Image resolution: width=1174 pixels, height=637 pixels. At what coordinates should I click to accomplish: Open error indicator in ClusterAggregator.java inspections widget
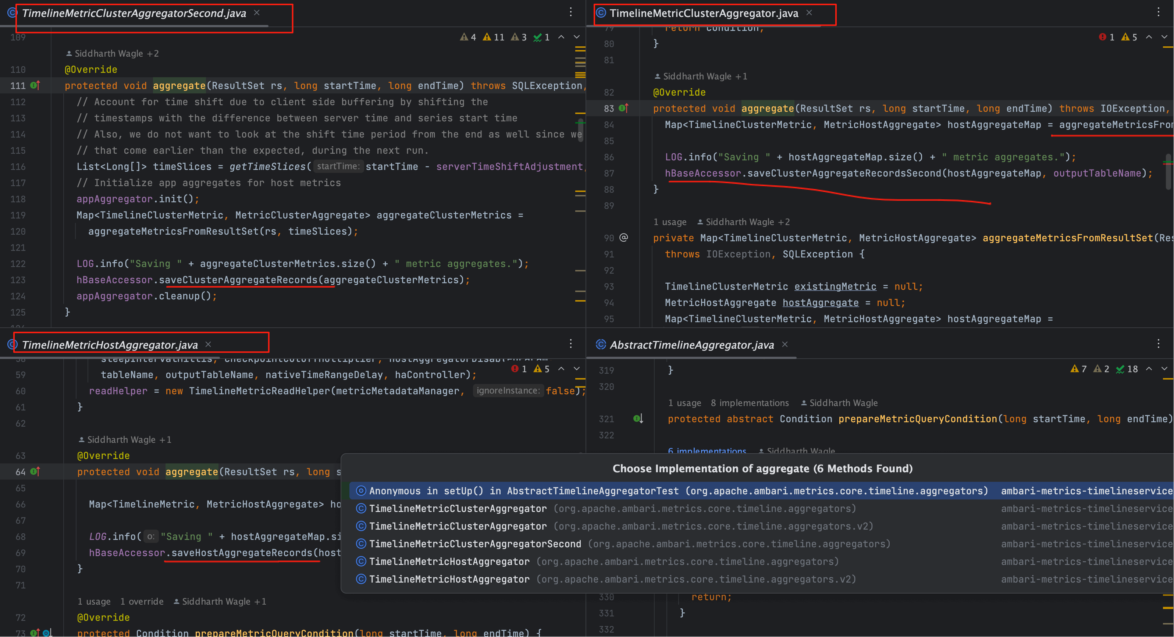(x=1107, y=37)
